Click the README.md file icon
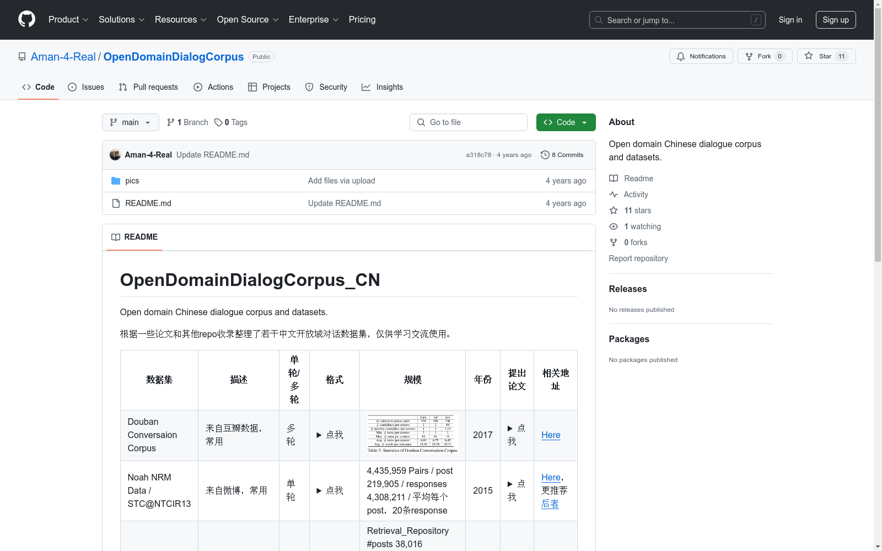The height and width of the screenshot is (551, 882). pos(116,203)
